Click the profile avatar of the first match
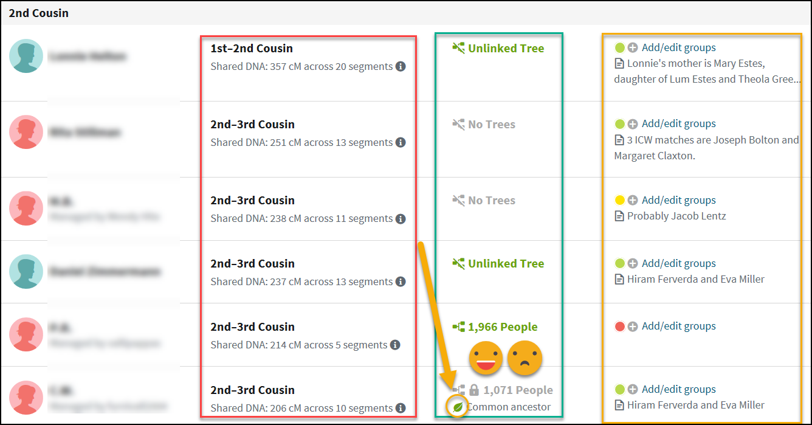Screen dimensions: 812x425 (26, 57)
